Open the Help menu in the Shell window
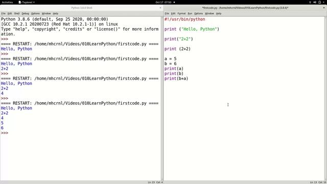Viewport: 327px width, 184px height. (56, 13)
